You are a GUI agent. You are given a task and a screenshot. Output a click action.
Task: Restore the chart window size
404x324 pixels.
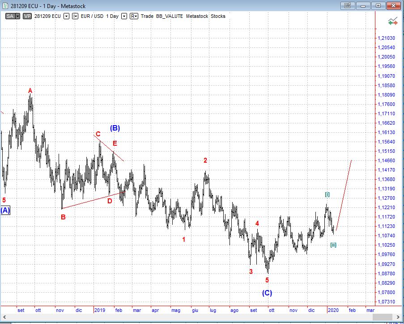(378, 5)
